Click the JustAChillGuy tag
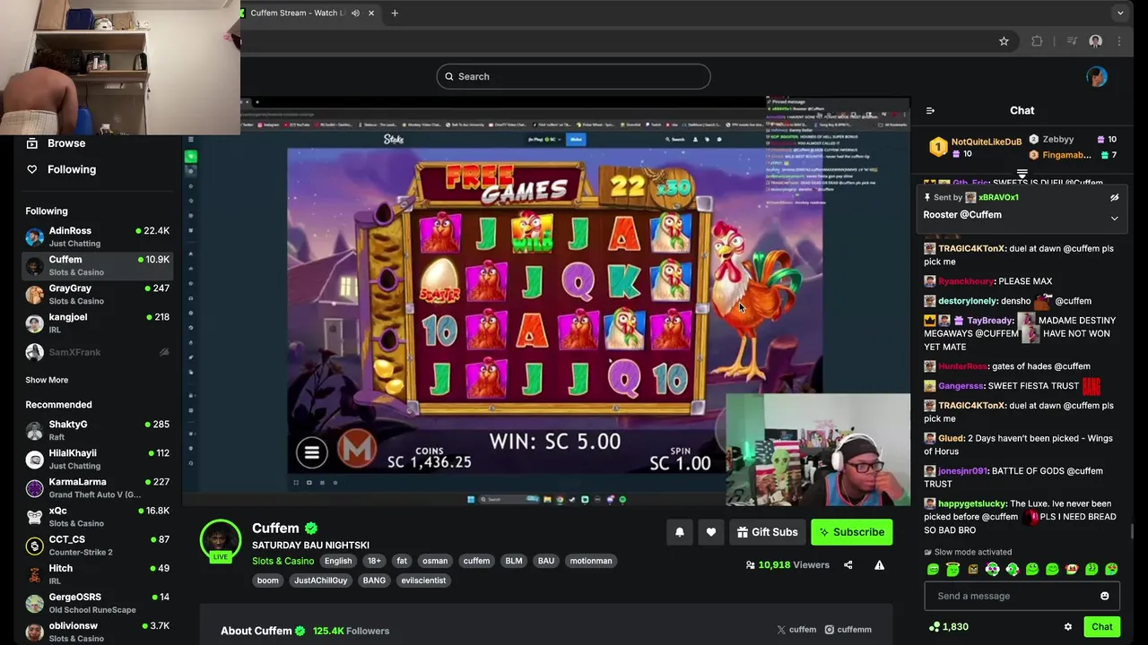 321,580
